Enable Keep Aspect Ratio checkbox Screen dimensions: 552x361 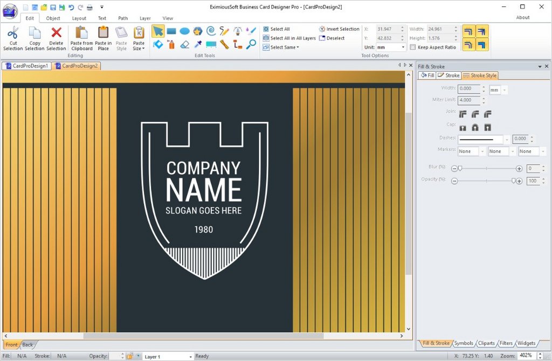(413, 47)
